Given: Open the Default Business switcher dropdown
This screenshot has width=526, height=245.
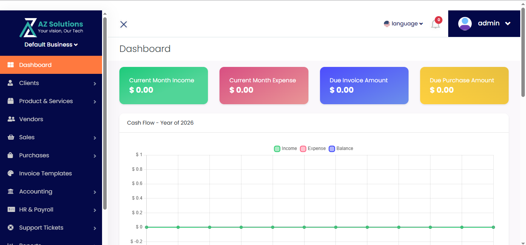Looking at the screenshot, I should 51,45.
